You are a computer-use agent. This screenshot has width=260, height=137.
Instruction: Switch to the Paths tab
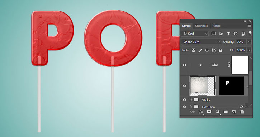[216, 26]
